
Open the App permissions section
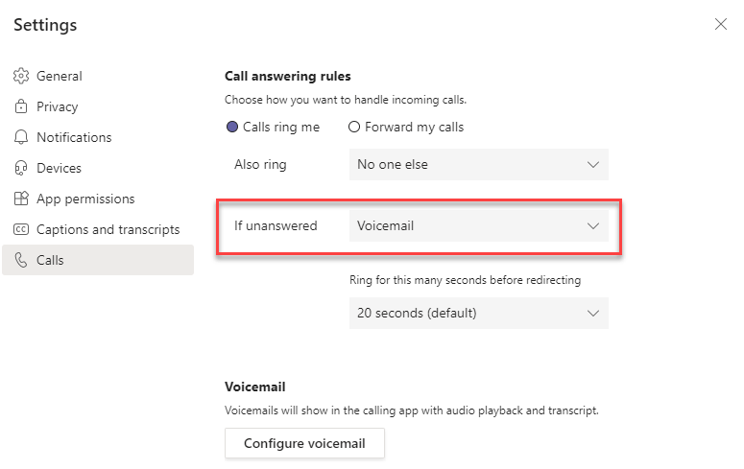point(85,199)
